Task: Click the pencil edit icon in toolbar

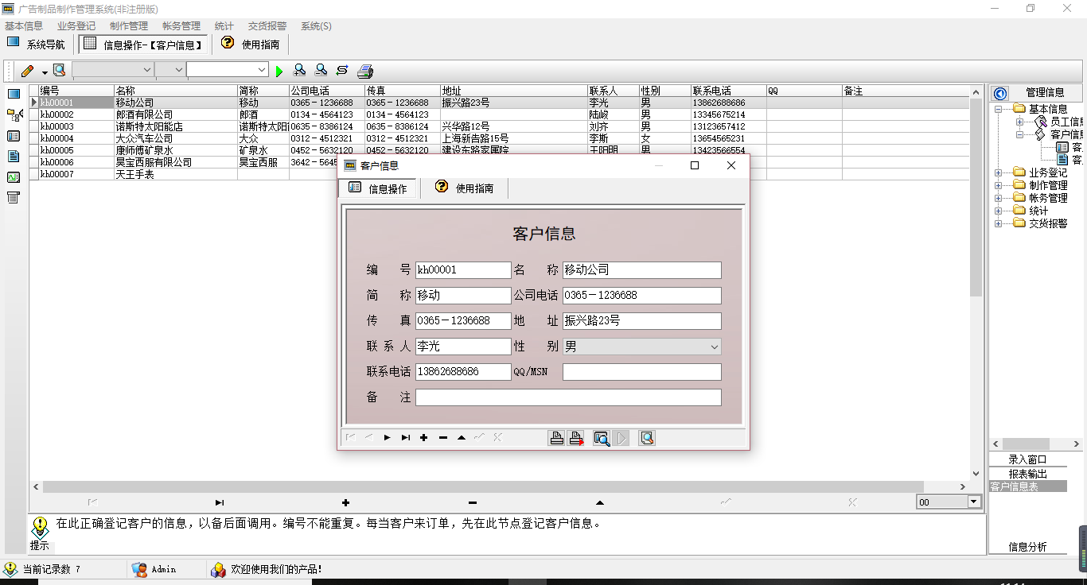Action: [x=28, y=71]
